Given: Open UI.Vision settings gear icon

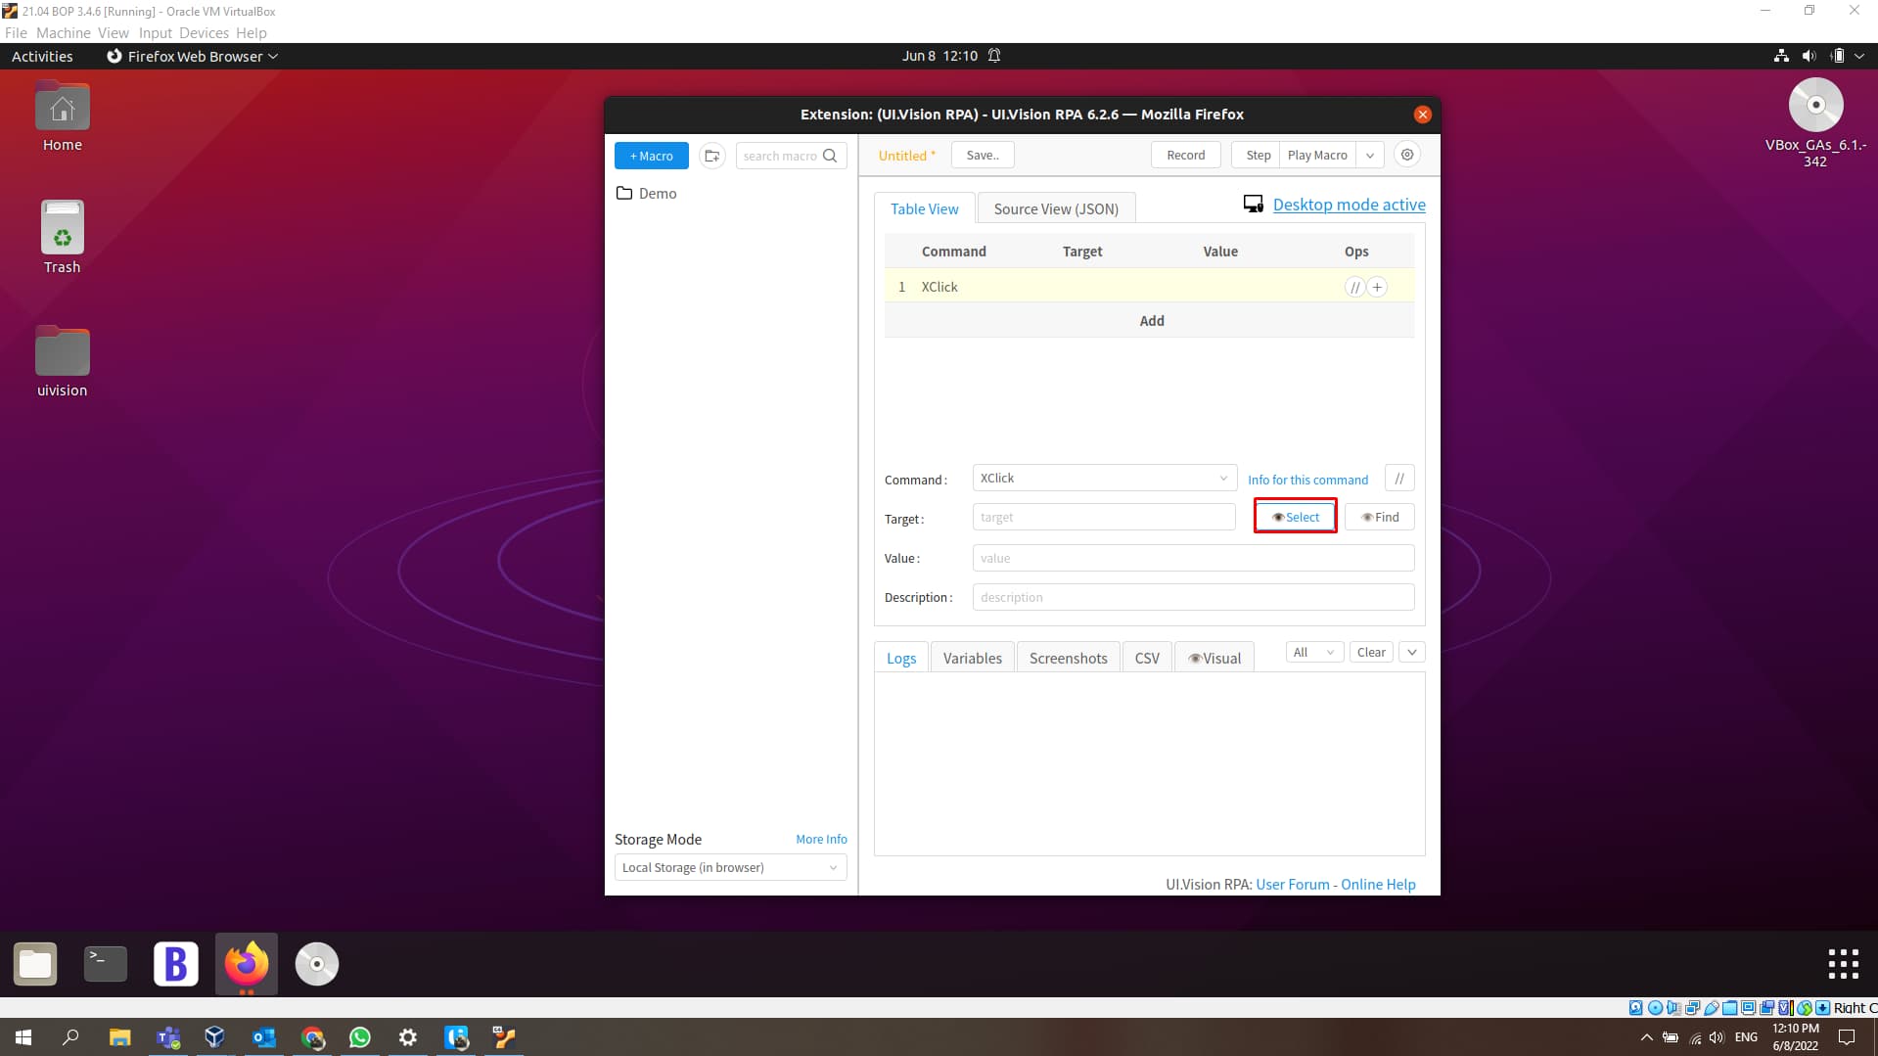Looking at the screenshot, I should (1407, 155).
